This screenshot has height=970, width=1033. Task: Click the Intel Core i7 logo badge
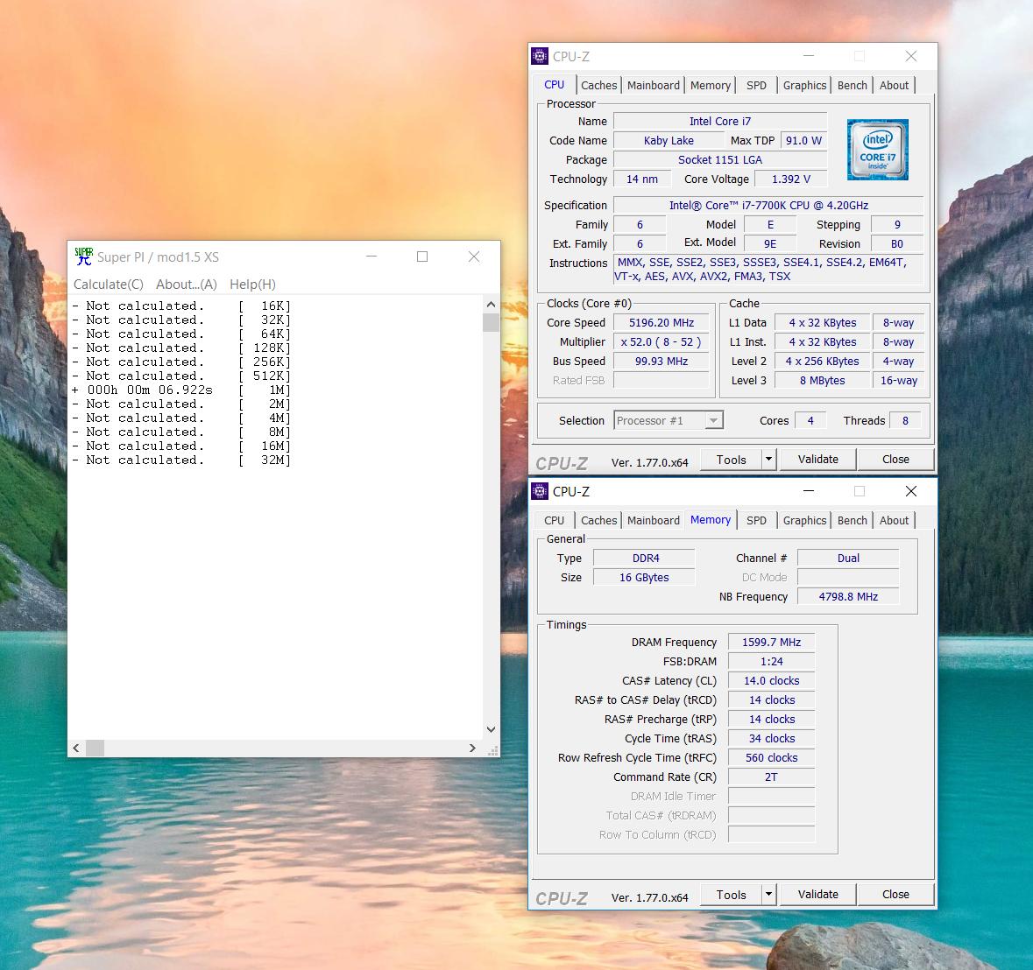coord(878,150)
